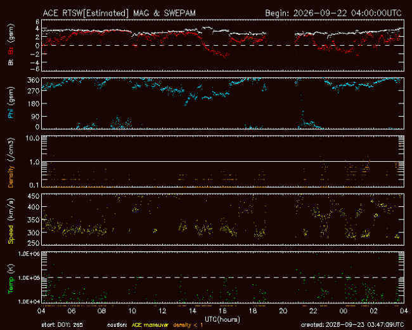The width and height of the screenshot is (412, 330).
Task: Click the '6' tick on the Bt Bz axis
Action: point(37,22)
